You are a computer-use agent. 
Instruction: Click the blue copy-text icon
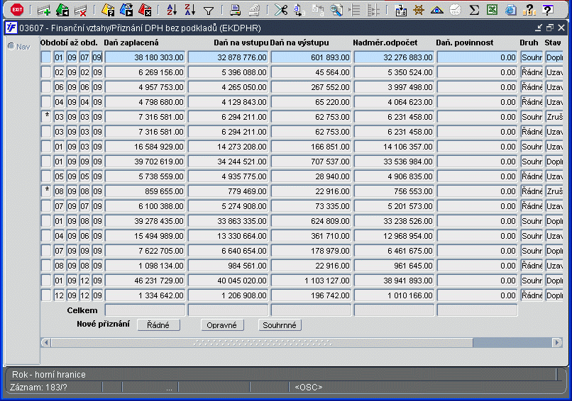299,10
